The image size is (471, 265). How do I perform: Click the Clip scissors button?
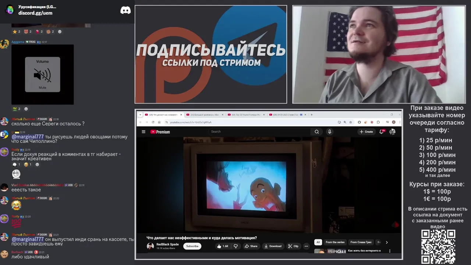[293, 246]
